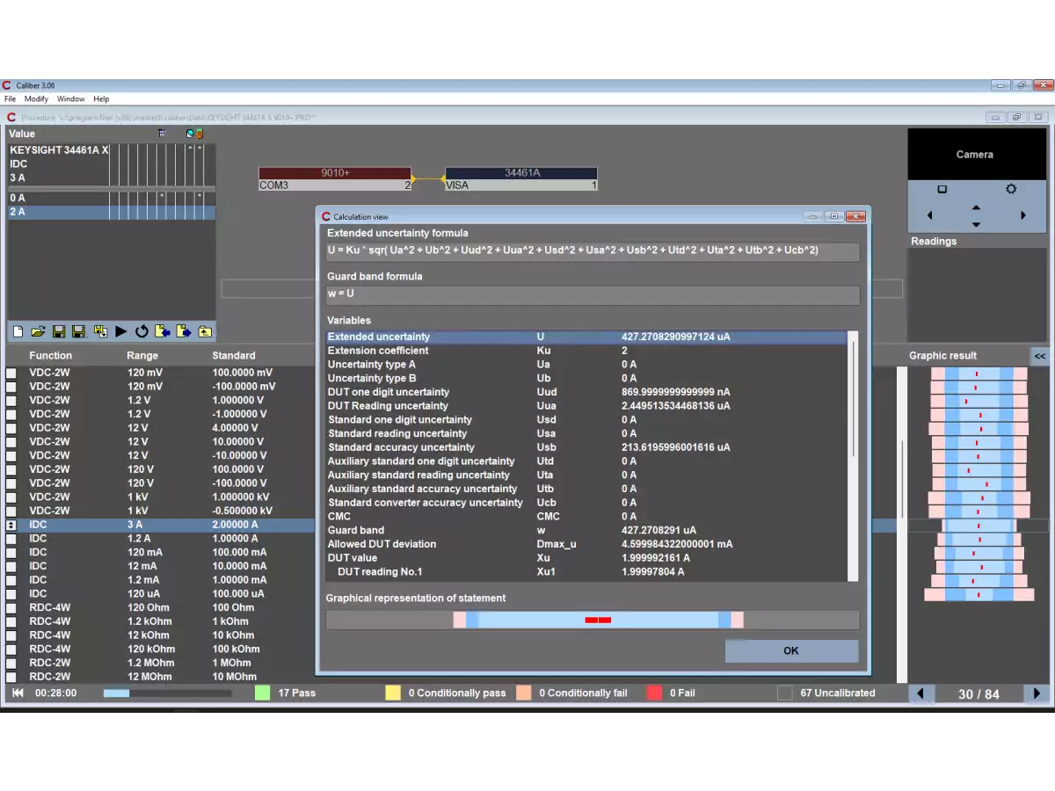Jump to first point rewind icon

(18, 693)
